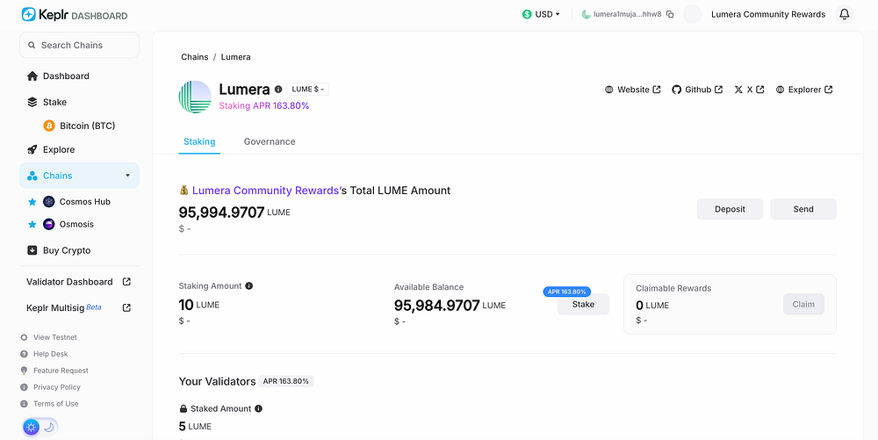Viewport: 878px width, 440px height.
Task: Click the Buy Crypto download icon
Action: tap(32, 250)
